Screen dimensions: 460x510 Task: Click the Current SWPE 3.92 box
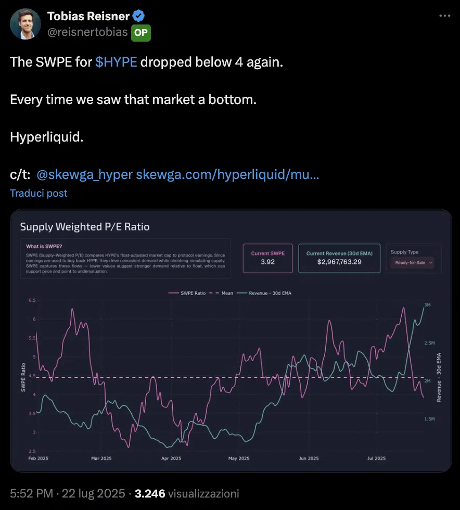[x=267, y=258]
